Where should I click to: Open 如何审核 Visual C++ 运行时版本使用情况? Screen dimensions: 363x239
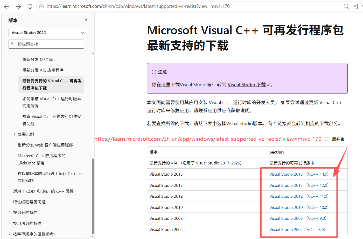click(52, 102)
